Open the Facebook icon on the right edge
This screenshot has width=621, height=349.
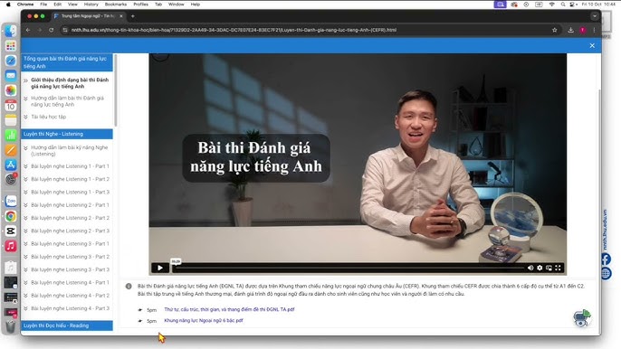pyautogui.click(x=606, y=259)
